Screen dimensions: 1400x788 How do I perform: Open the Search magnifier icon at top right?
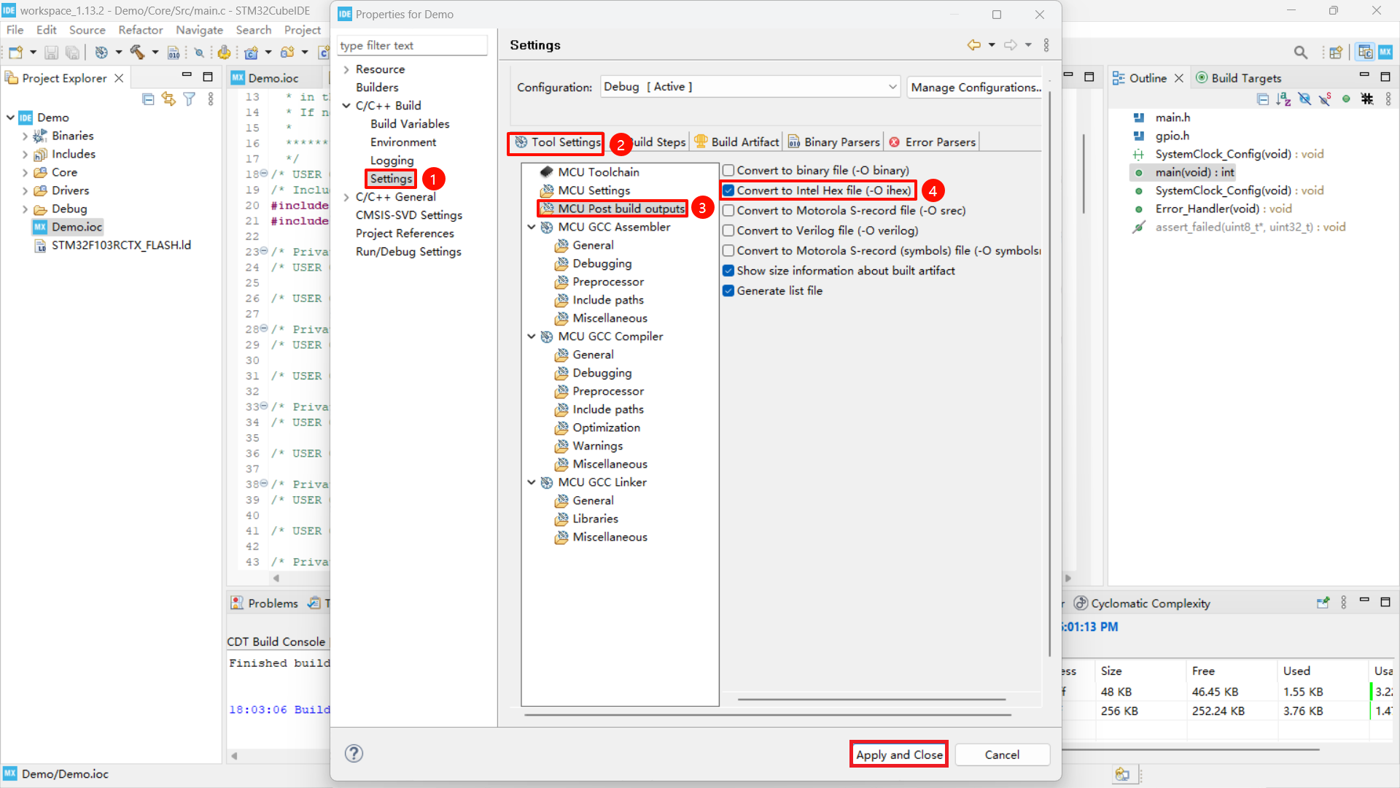pos(1300,53)
